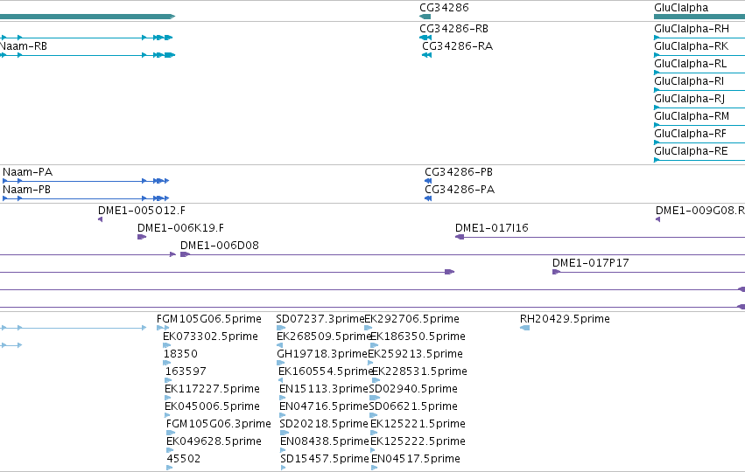Select EST EN08438.5prime
Viewport: 745px width, 472px height.
[325, 441]
